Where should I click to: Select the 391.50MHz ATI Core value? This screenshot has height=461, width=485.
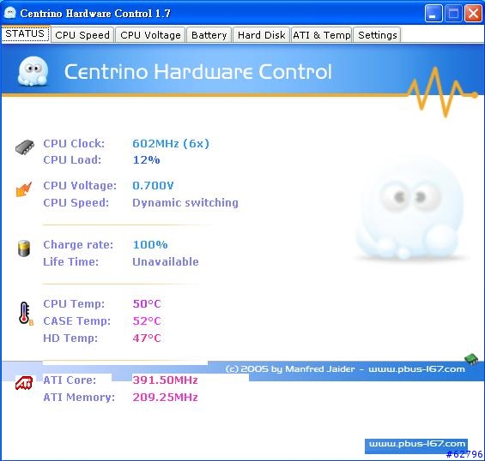[x=165, y=380]
